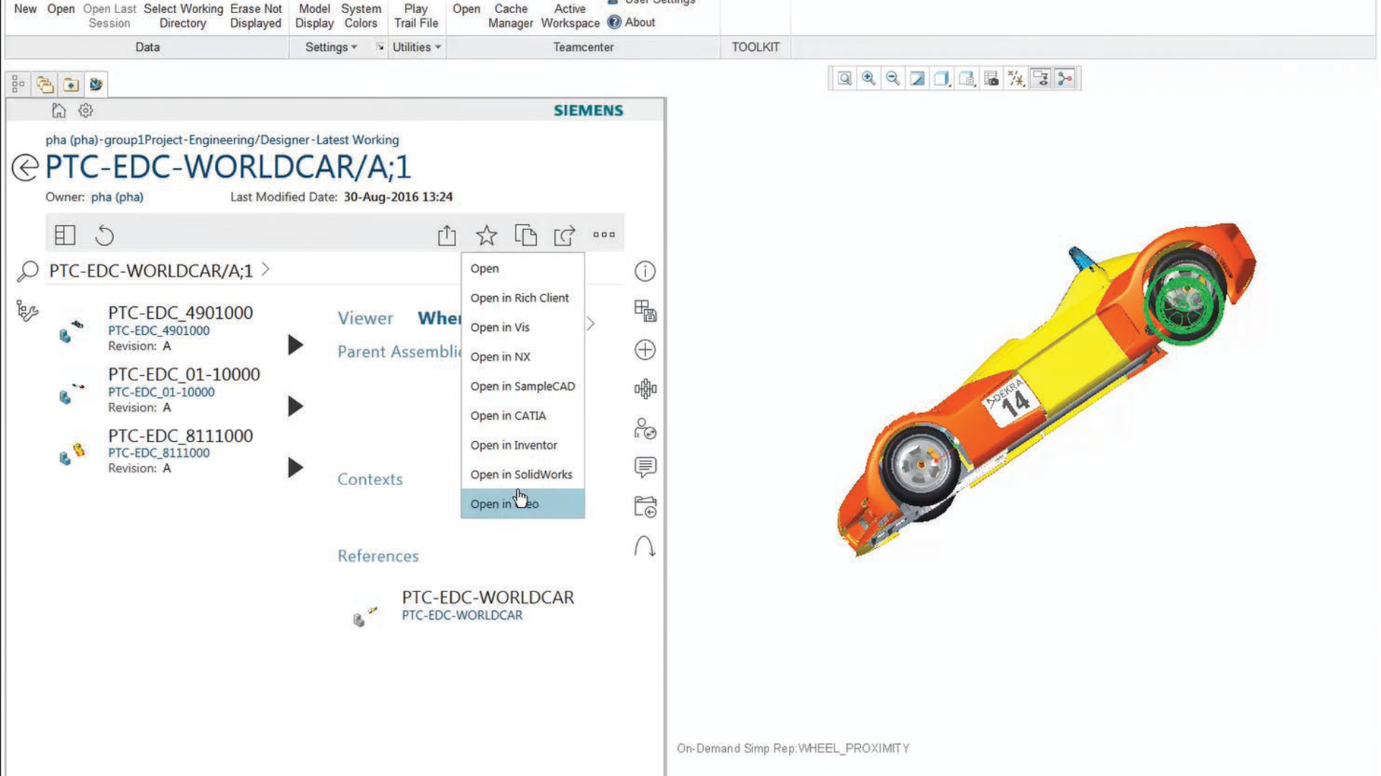
Task: Click the copy icon in the object toolbar
Action: [527, 235]
